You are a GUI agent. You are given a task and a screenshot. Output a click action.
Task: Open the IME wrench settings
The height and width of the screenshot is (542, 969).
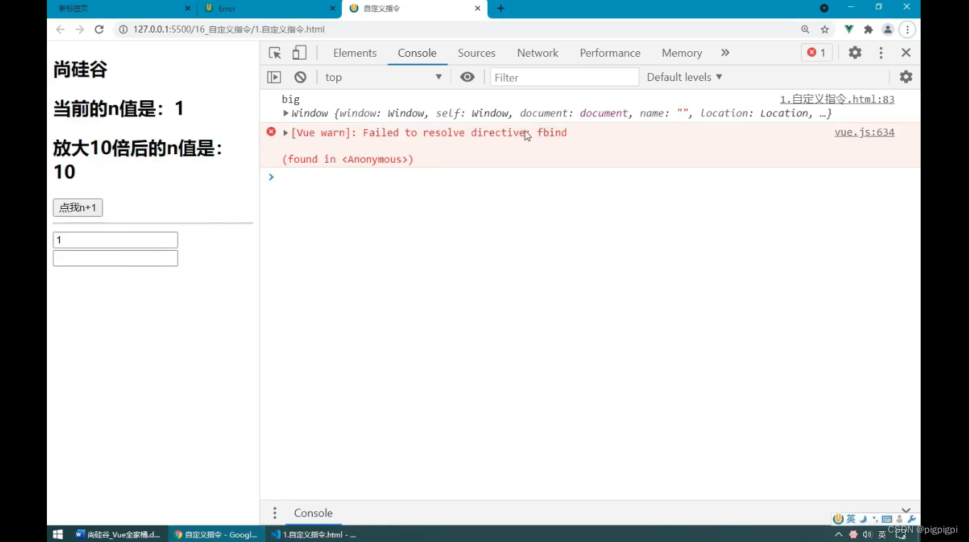click(x=912, y=519)
